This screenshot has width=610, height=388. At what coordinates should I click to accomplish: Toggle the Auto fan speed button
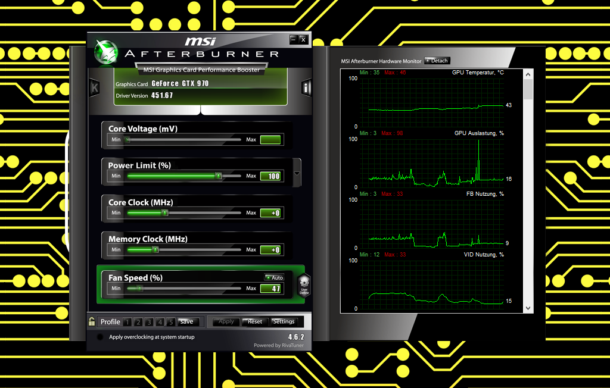click(274, 277)
